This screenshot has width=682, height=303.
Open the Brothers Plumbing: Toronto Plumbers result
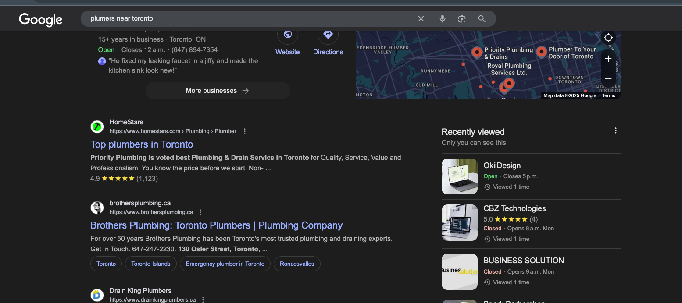click(216, 225)
